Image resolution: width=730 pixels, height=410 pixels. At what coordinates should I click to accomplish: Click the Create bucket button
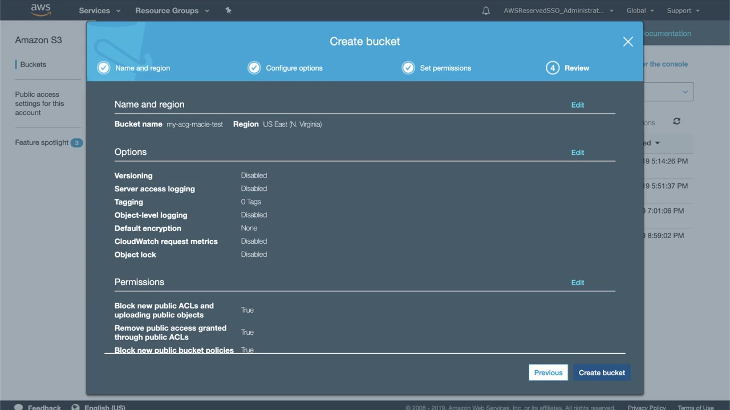[602, 372]
